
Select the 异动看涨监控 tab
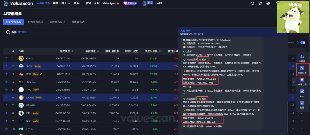pos(14,22)
